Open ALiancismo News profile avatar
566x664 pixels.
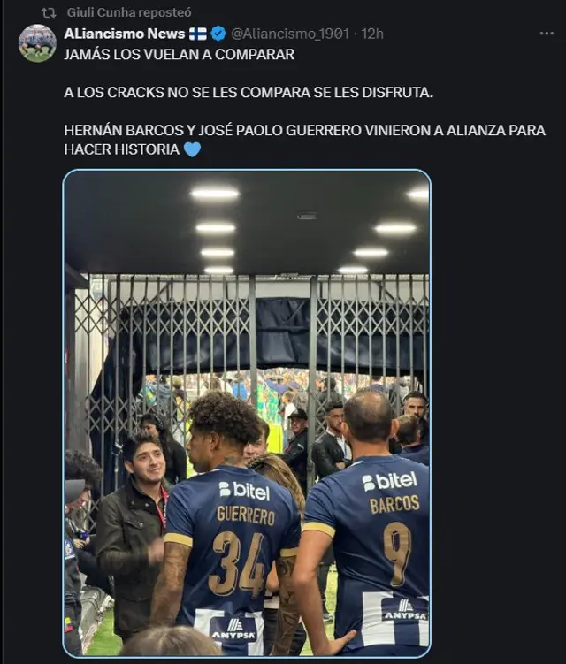[x=37, y=42]
